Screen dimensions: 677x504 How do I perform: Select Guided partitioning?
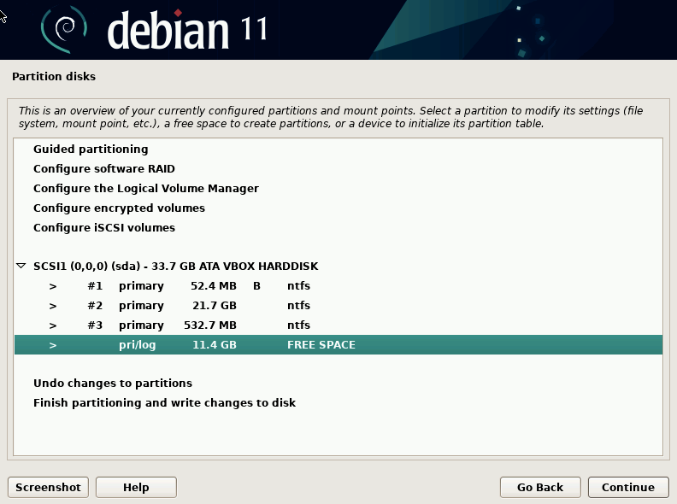pyautogui.click(x=91, y=149)
